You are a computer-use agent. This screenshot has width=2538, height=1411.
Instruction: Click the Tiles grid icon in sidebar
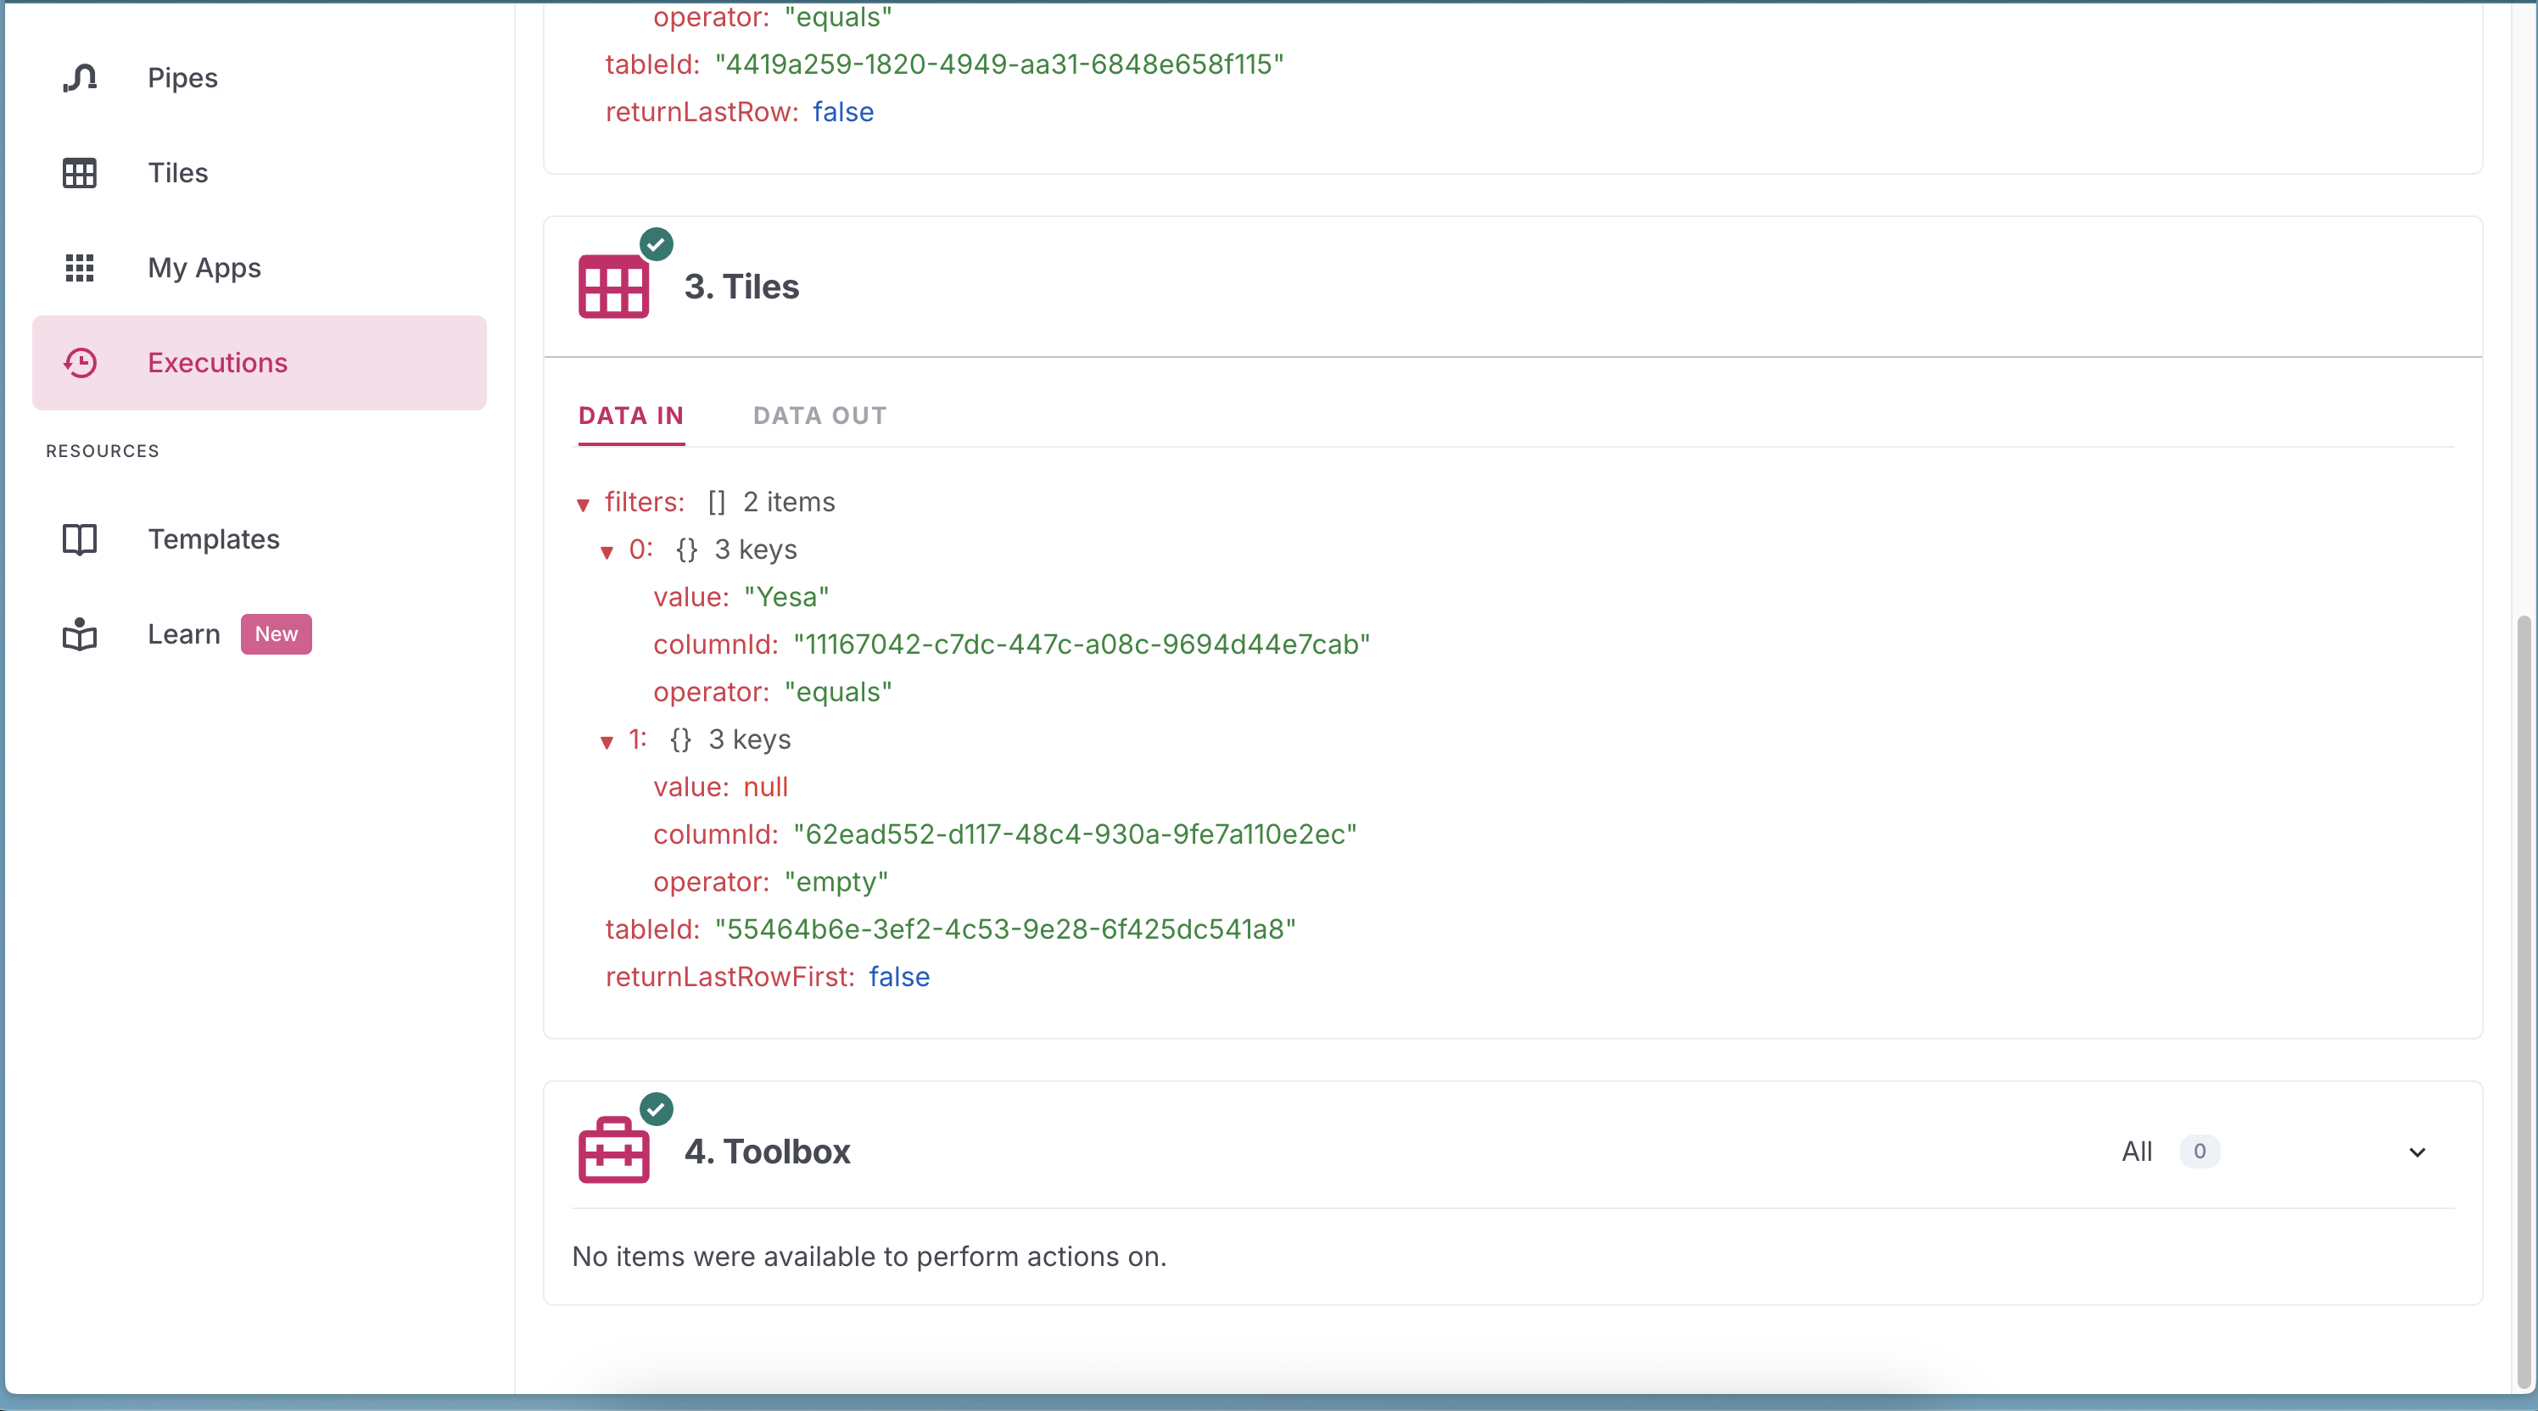(80, 173)
